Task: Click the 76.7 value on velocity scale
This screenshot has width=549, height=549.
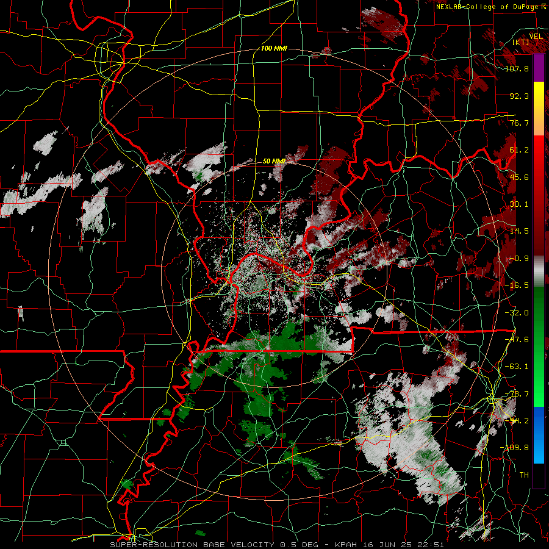Action: point(519,123)
